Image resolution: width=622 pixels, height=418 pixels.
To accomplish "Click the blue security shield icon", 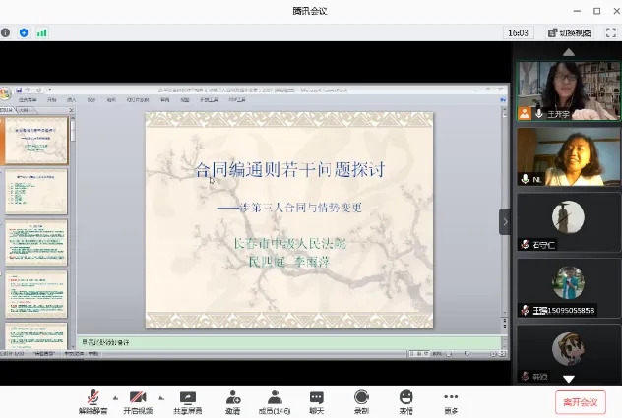I will coord(24,32).
